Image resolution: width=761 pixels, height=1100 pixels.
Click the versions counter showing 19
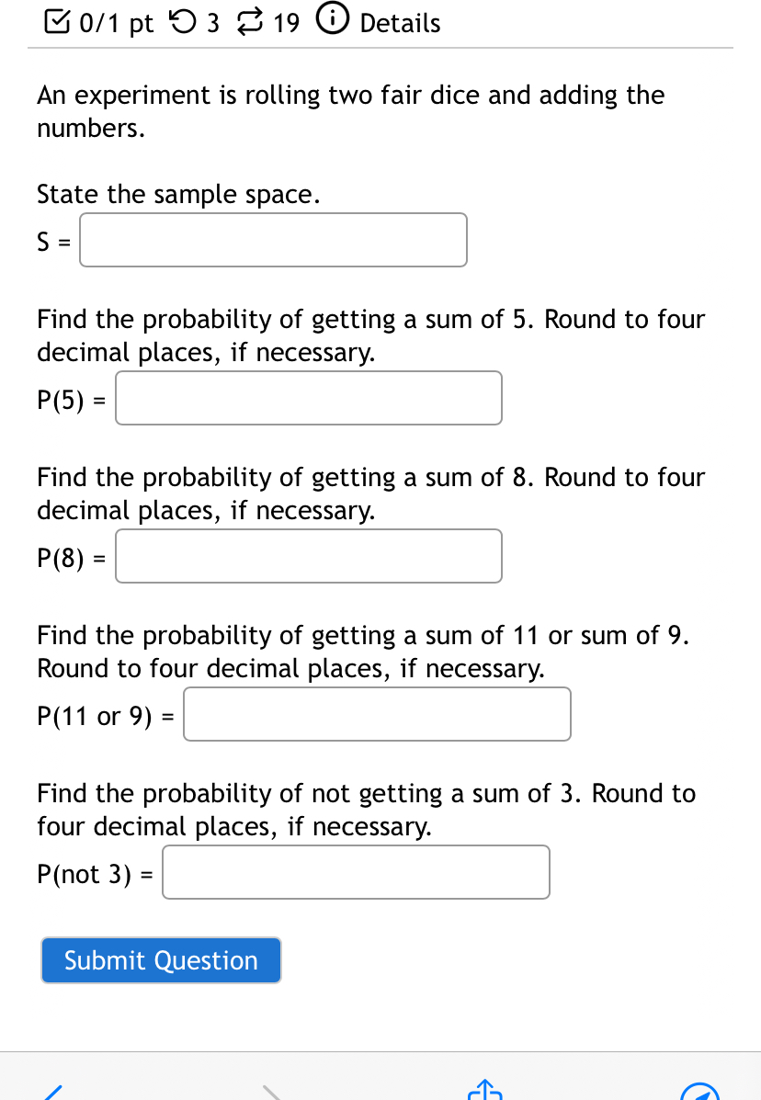(289, 23)
